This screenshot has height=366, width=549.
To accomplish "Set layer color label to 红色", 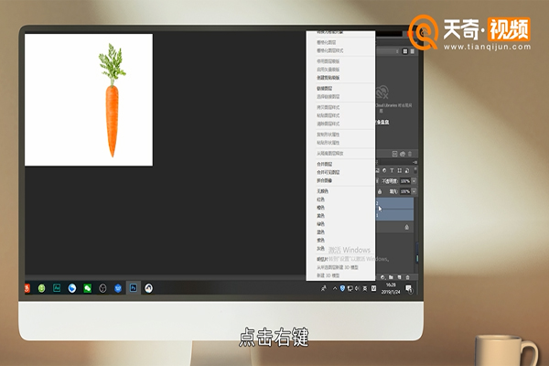I will (321, 199).
